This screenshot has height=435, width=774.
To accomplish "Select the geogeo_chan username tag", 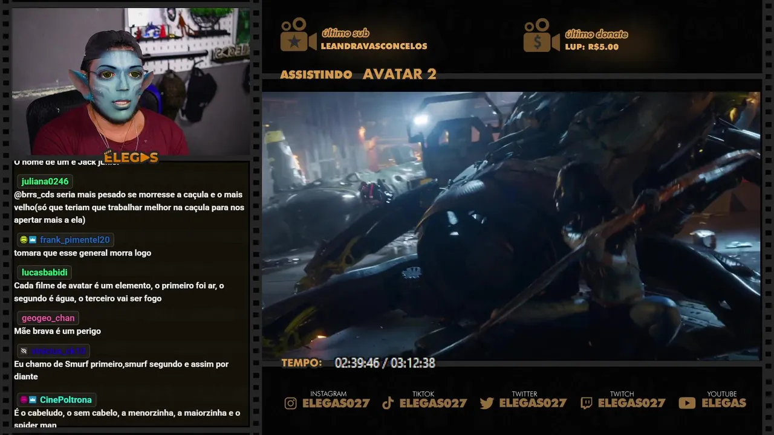I will (x=48, y=318).
